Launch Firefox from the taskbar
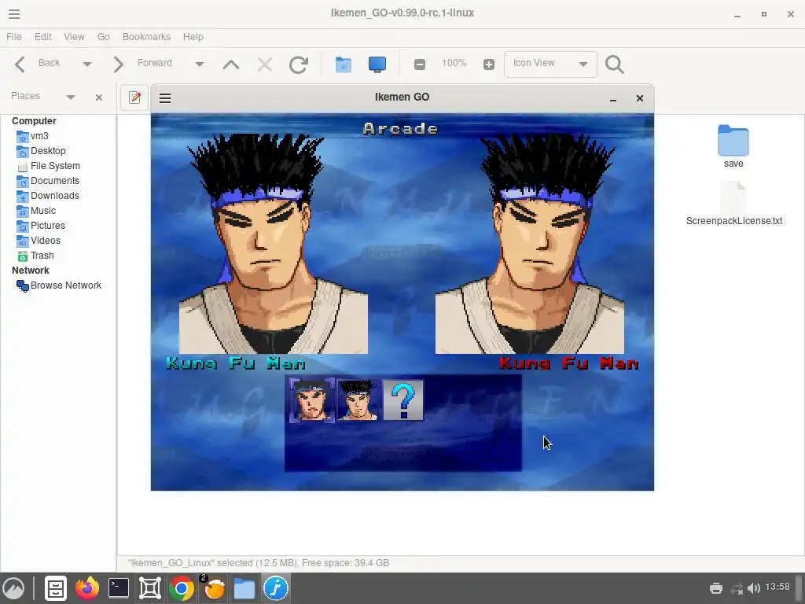This screenshot has height=604, width=805. coord(87,588)
